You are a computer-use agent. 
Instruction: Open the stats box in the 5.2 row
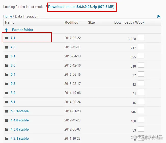[141, 92]
